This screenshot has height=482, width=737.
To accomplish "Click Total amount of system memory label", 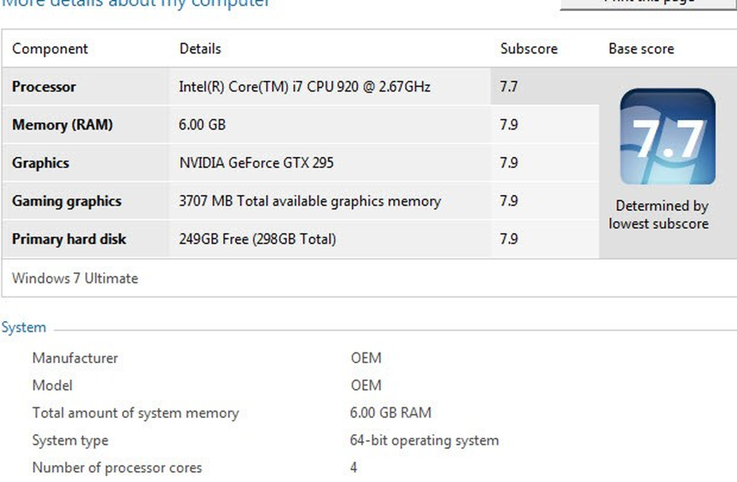I will click(x=135, y=413).
